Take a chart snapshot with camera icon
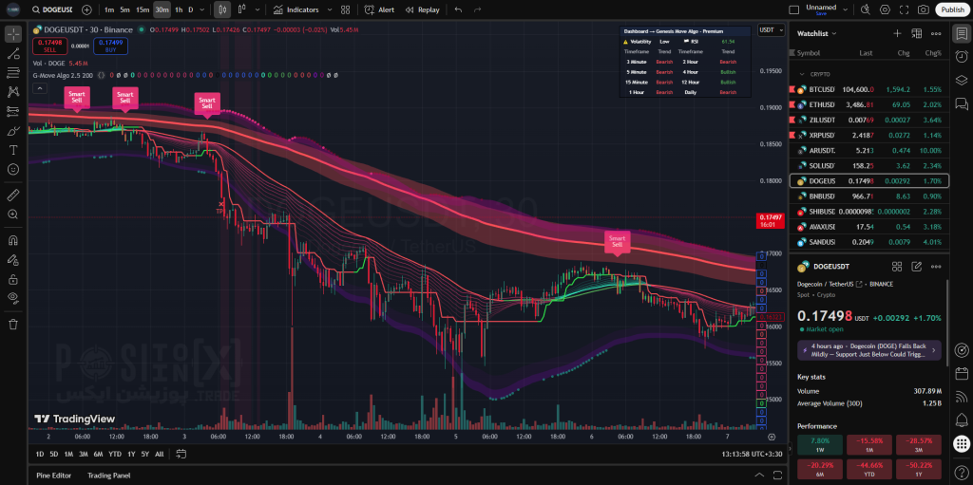This screenshot has width=973, height=485. tap(924, 9)
